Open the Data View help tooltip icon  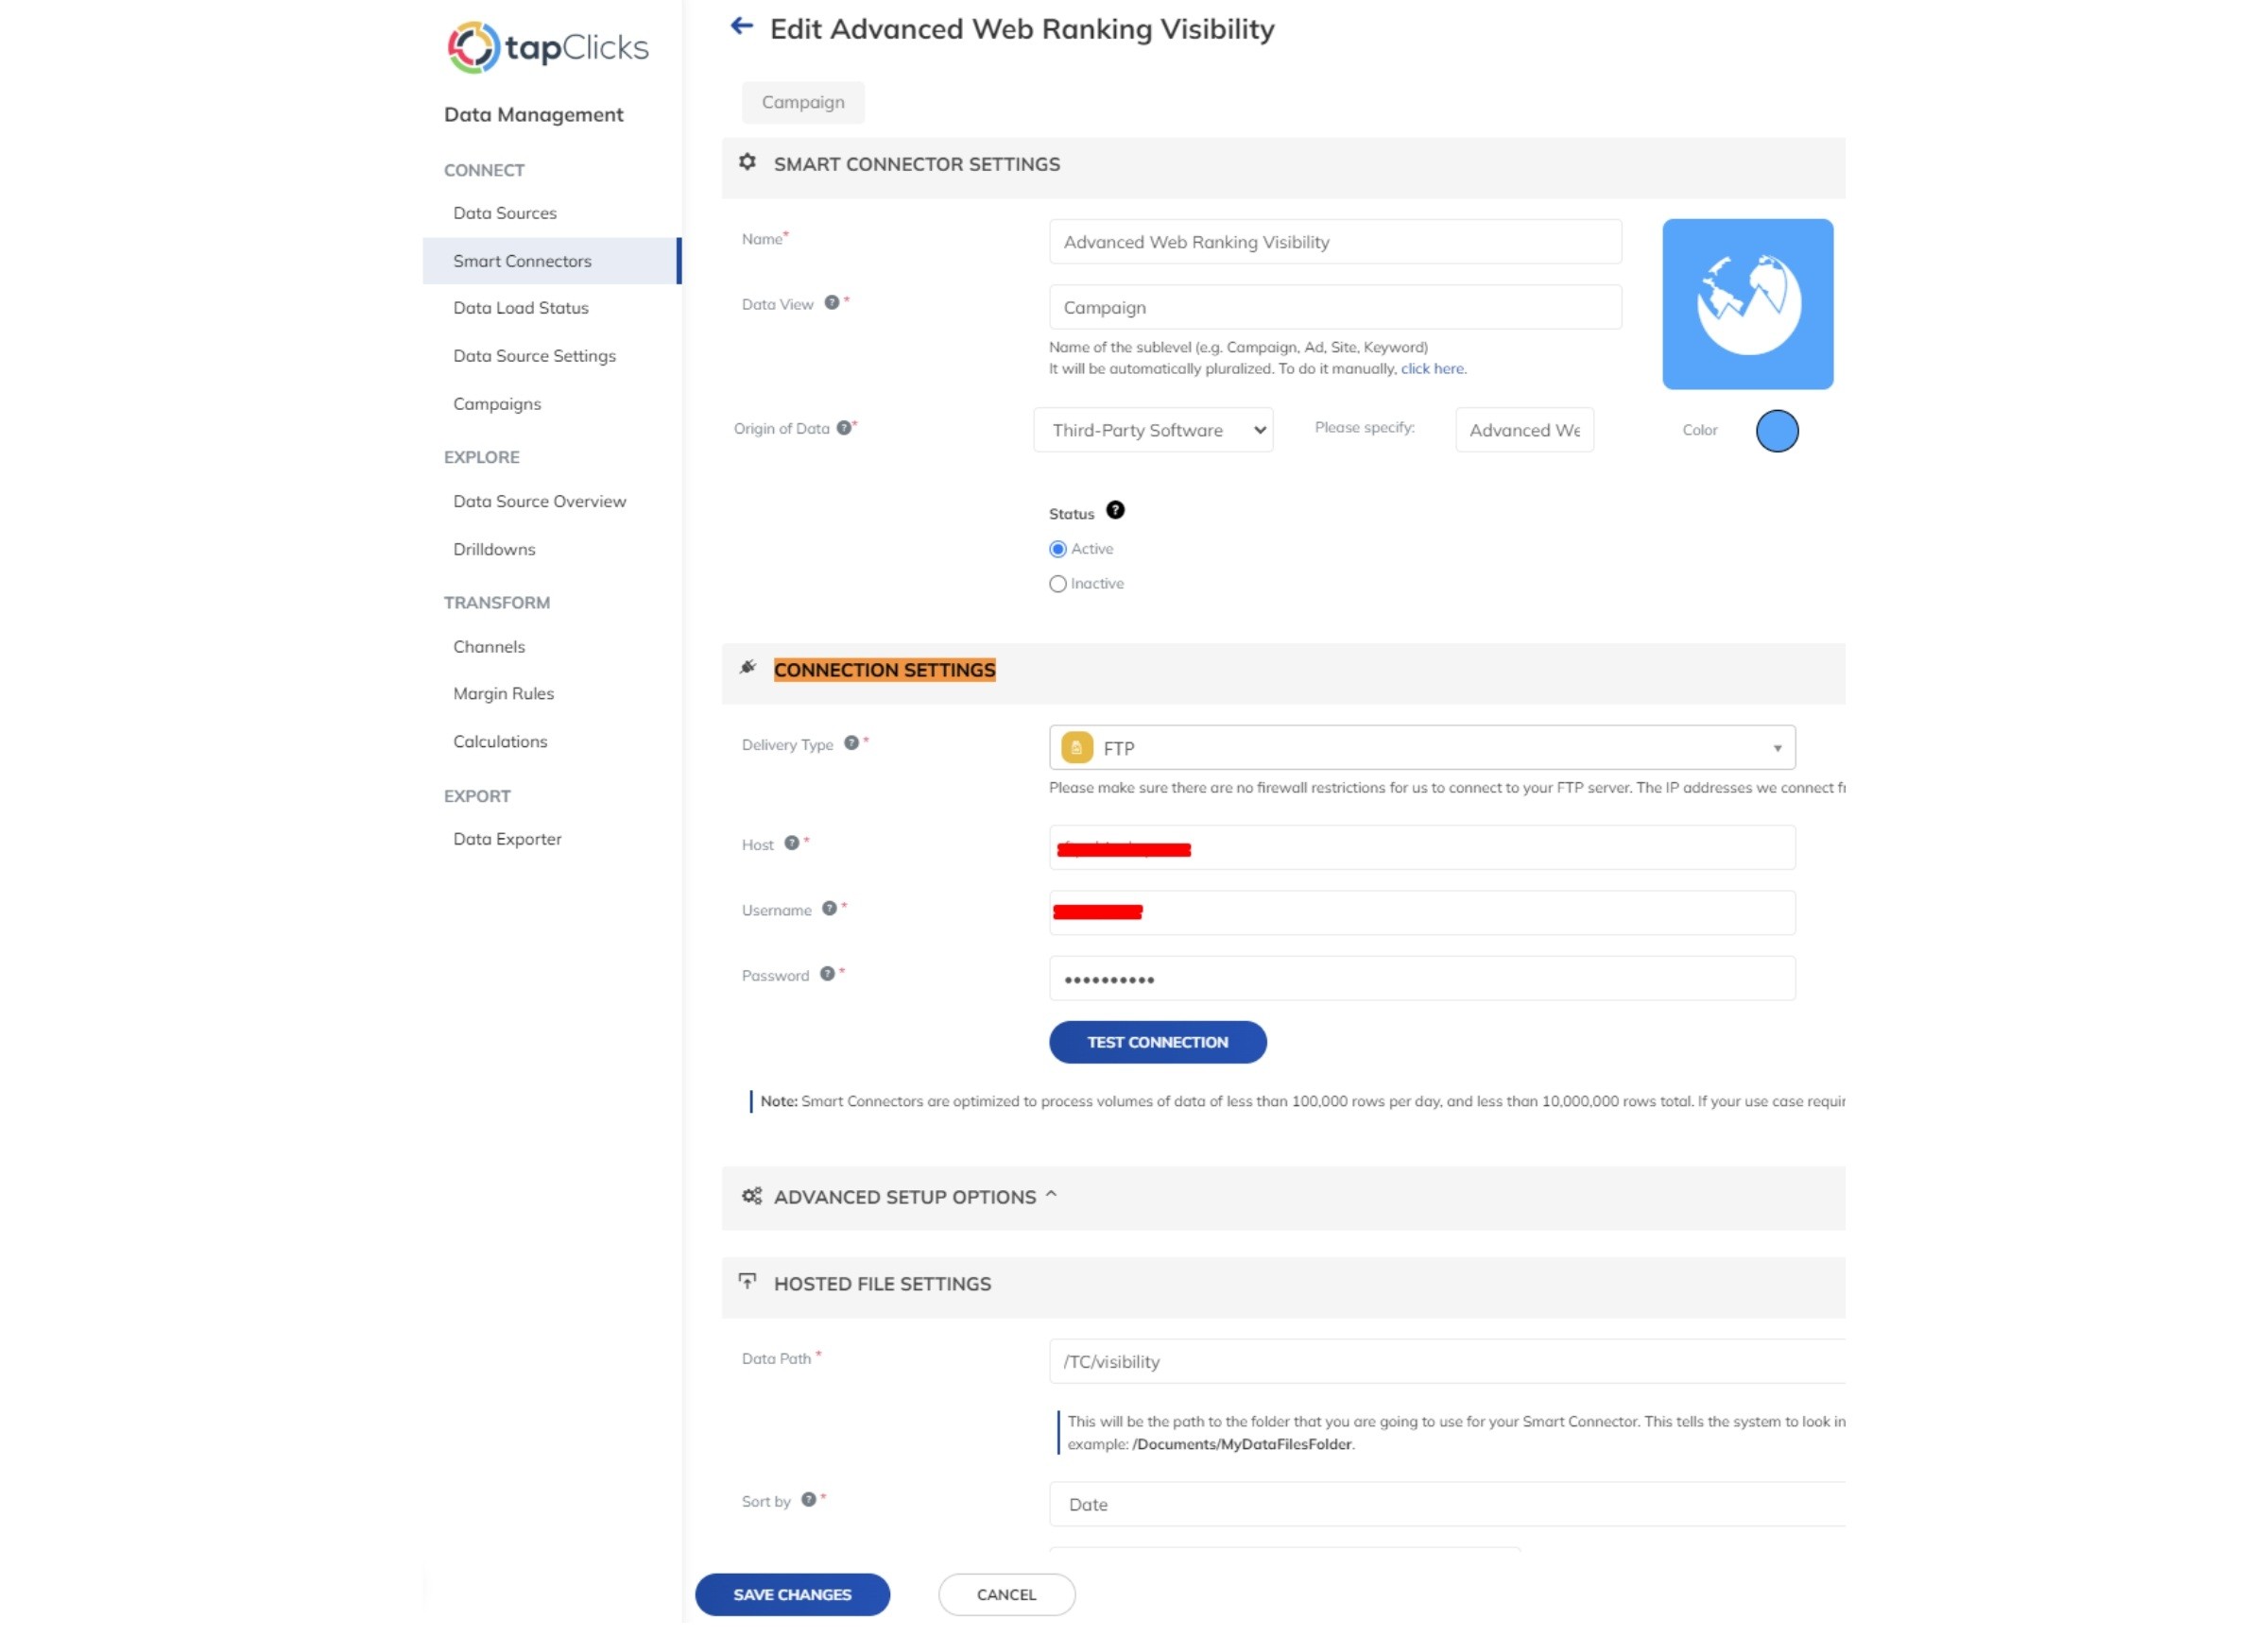click(x=832, y=303)
